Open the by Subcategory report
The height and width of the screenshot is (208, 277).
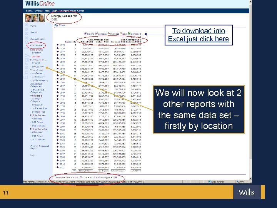[x=40, y=80]
